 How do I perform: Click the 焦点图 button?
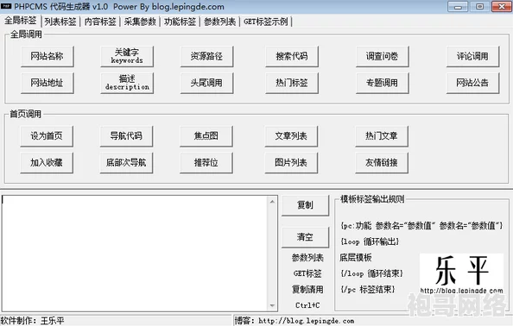pos(206,136)
